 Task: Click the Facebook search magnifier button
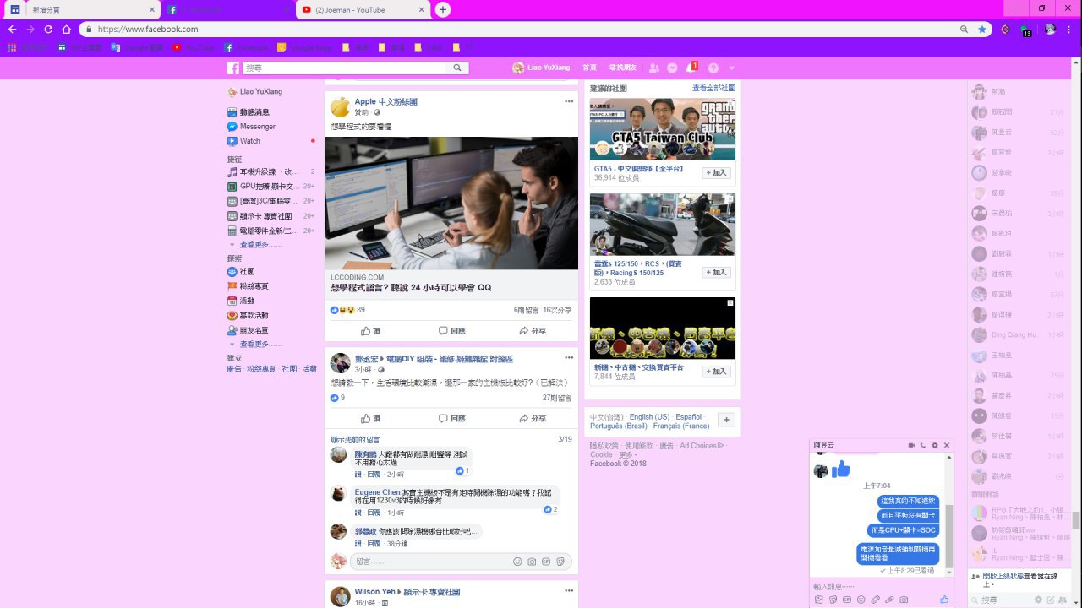457,68
